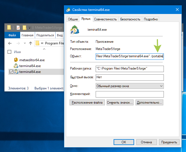
Task: Click Расположение файла button
Action: tap(87, 102)
